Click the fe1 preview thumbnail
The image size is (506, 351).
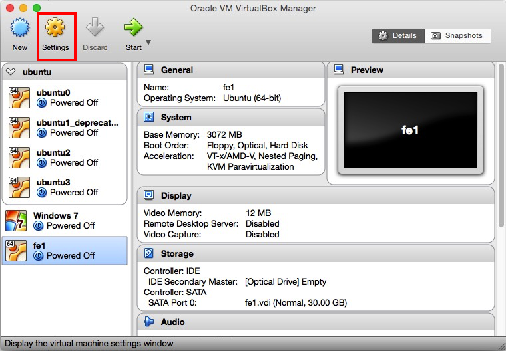pyautogui.click(x=411, y=130)
